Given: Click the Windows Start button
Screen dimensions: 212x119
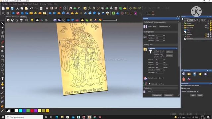Looking at the screenshot, I should point(3,117).
